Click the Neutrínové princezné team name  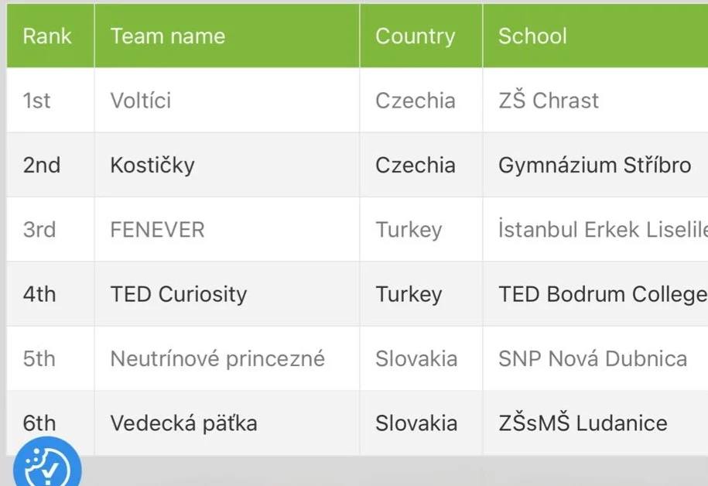[x=217, y=359]
